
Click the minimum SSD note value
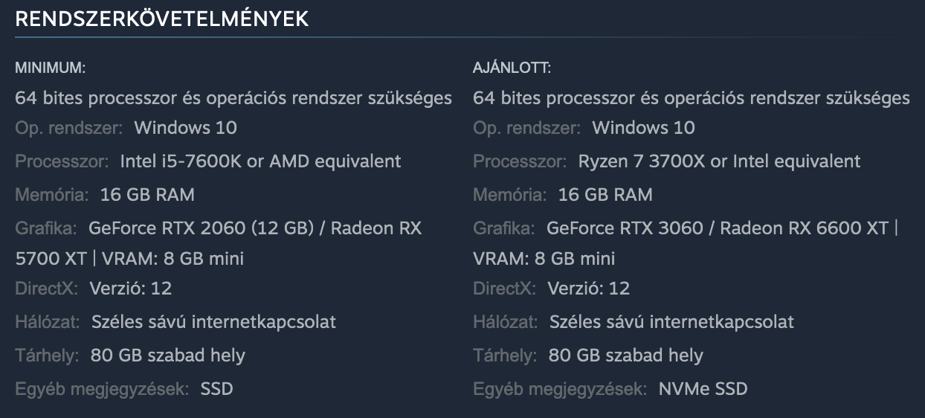(216, 389)
